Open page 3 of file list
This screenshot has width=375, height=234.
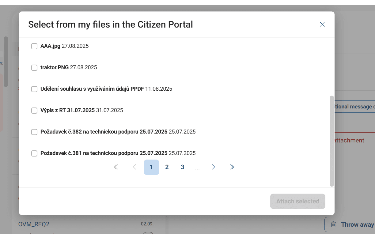pos(183,167)
